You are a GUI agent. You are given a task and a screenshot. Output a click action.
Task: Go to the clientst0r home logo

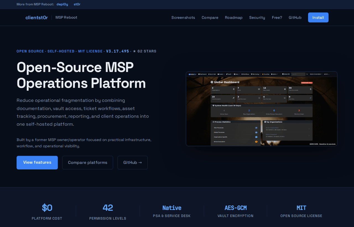point(37,17)
